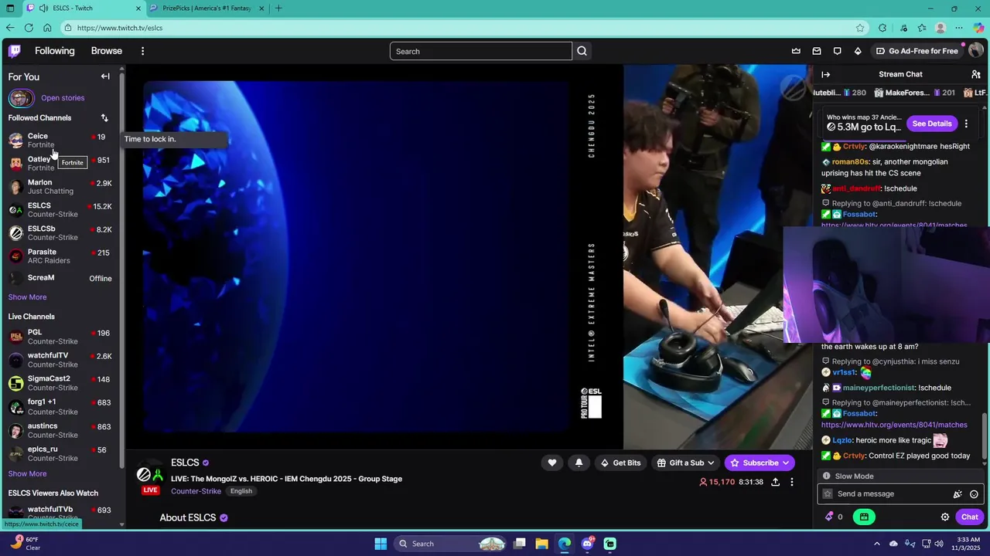This screenshot has width=990, height=556.
Task: Go to the Browse page
Action: (x=107, y=51)
